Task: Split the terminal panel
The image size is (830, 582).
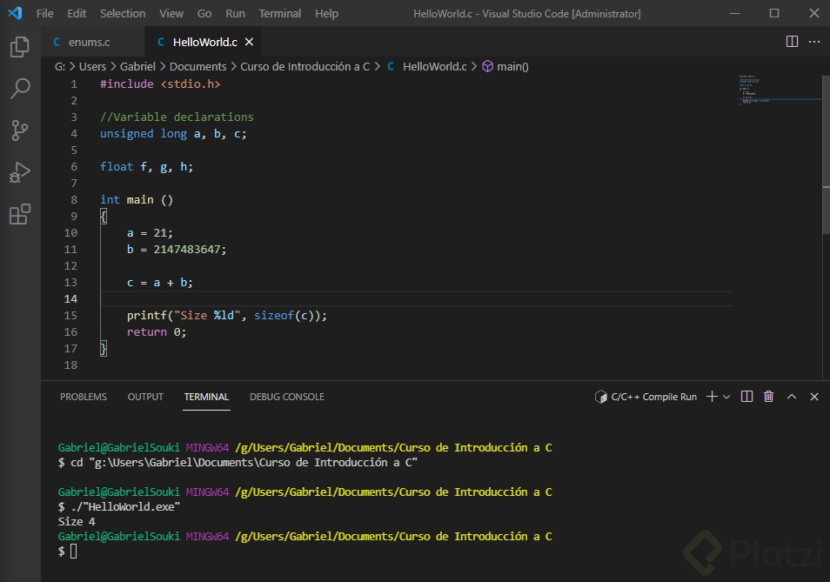Action: tap(746, 397)
